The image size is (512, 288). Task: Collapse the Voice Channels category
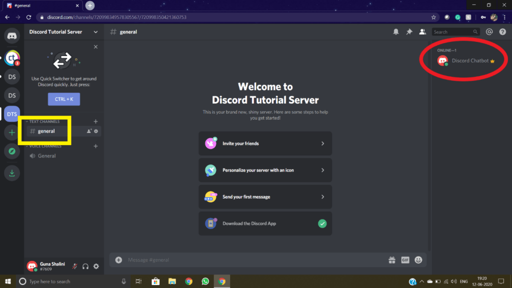43,146
